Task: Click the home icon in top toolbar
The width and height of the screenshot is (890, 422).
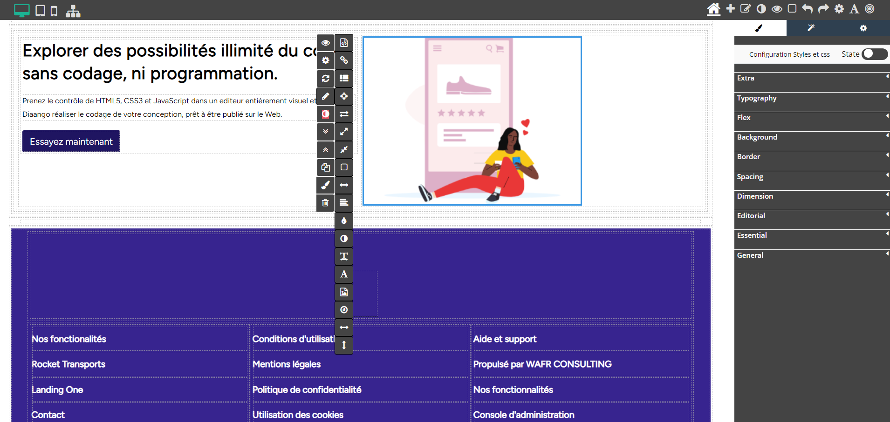Action: coord(713,9)
